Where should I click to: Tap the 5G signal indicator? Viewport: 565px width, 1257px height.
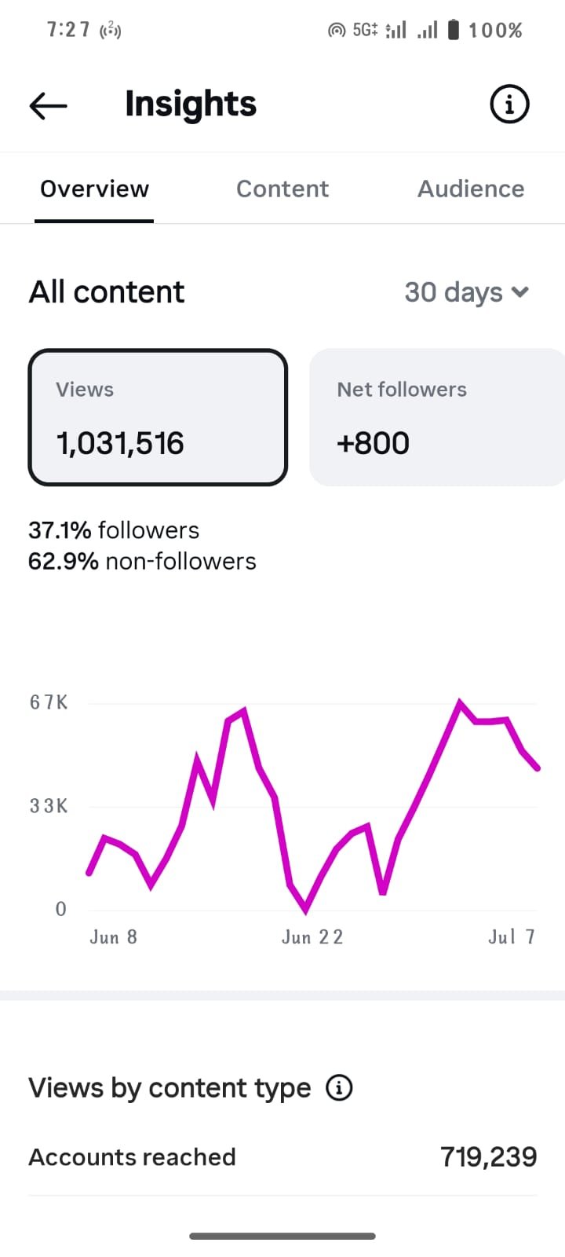point(366,30)
